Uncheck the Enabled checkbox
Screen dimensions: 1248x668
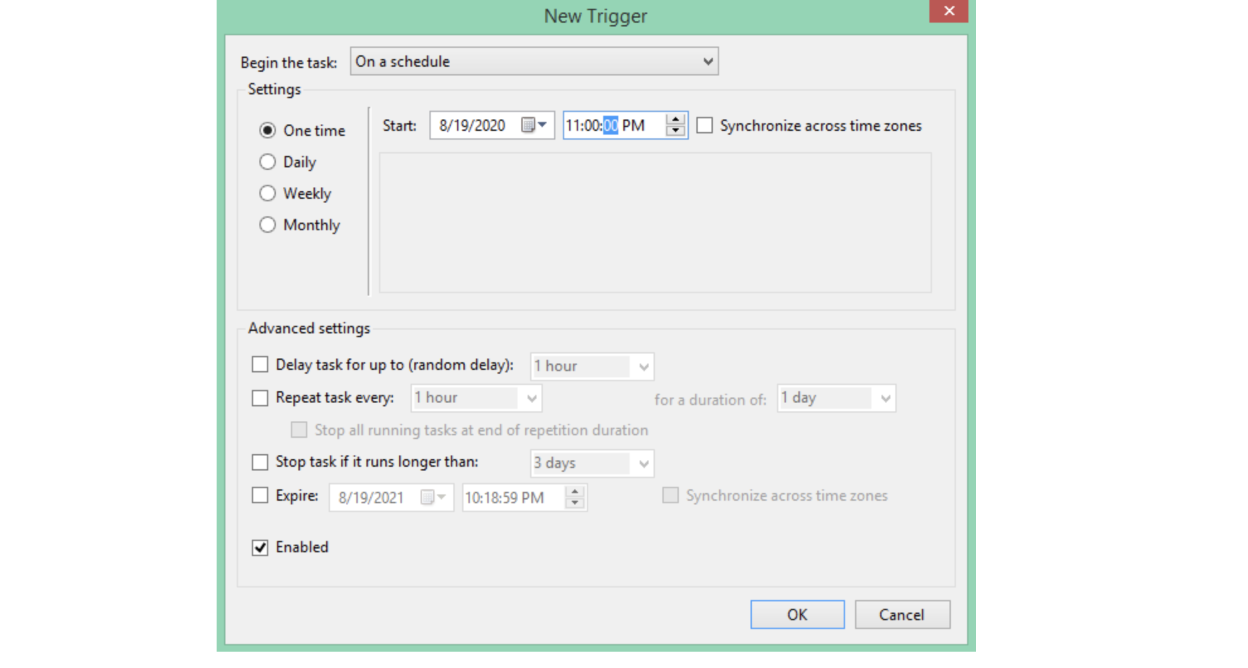tap(260, 548)
